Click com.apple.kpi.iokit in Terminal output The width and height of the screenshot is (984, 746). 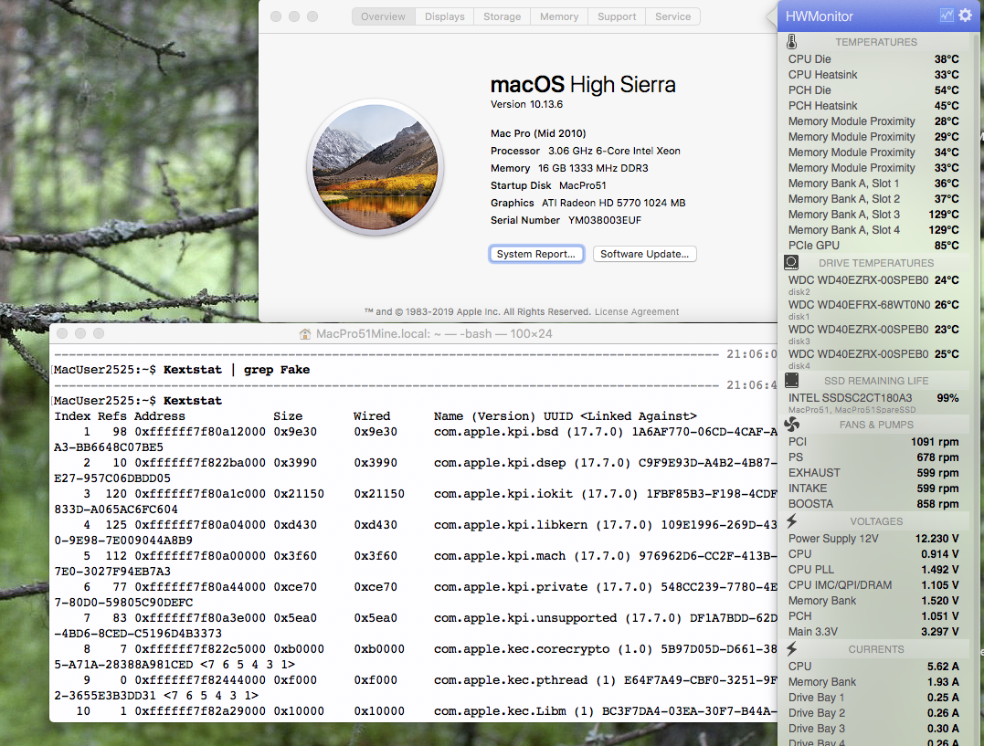coord(503,494)
